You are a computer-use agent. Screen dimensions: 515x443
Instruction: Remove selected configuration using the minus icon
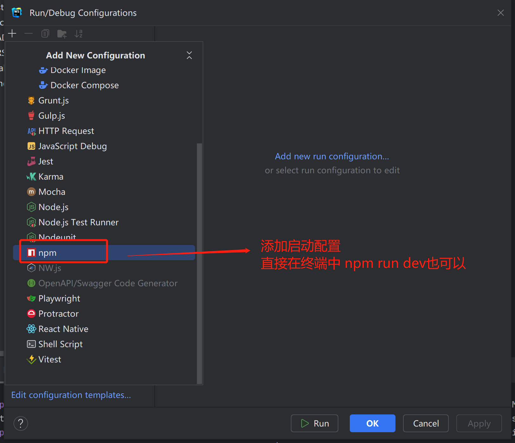click(x=28, y=33)
